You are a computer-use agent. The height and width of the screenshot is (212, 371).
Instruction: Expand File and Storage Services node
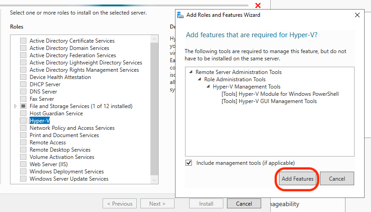[15, 106]
